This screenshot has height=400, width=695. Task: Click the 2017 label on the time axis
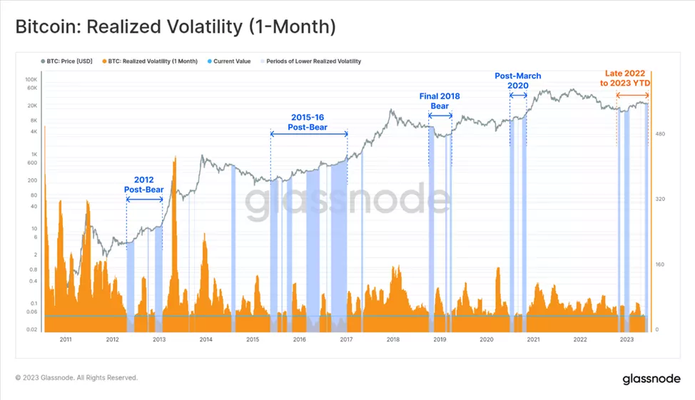346,340
